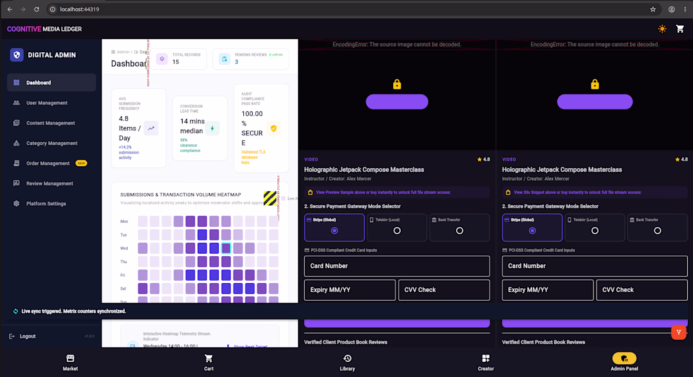Click the 4.8 star rating in 30s Snippet card
The image size is (693, 377).
click(x=682, y=159)
